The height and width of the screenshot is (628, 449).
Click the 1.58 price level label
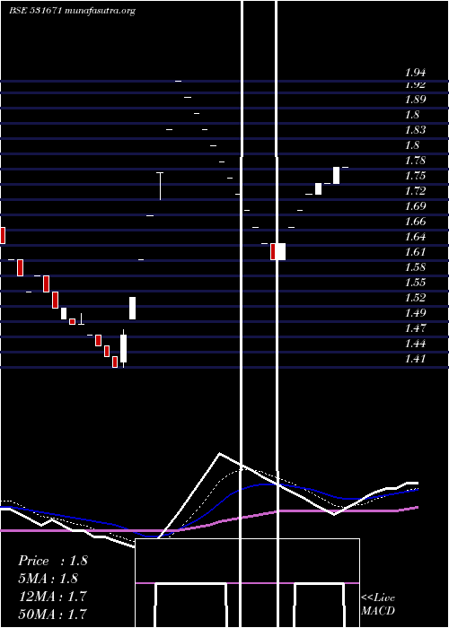pos(415,267)
